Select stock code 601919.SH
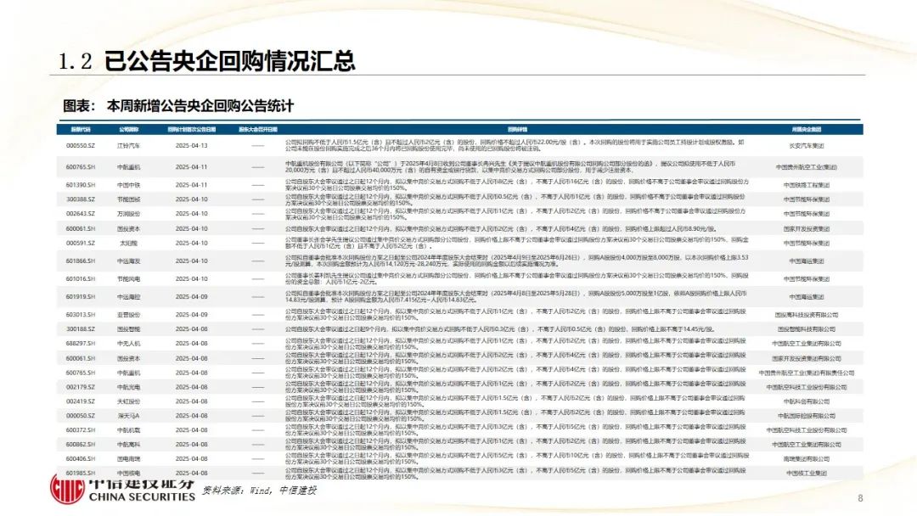917x516 pixels. [x=80, y=297]
